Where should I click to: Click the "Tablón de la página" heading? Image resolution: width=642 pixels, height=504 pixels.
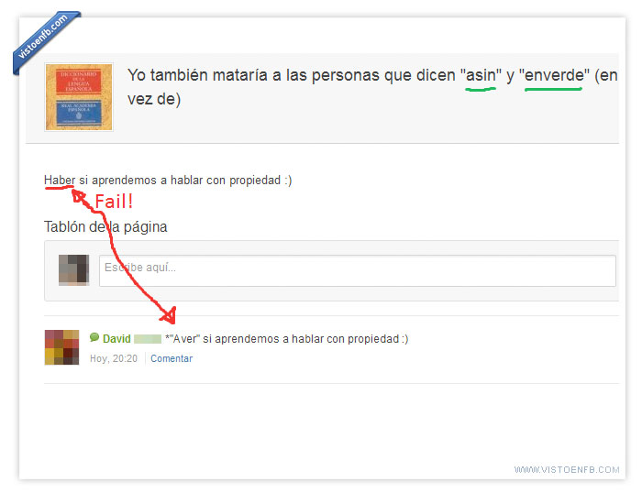pos(105,226)
